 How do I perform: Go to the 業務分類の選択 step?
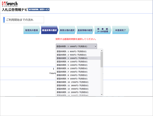(x=67, y=30)
